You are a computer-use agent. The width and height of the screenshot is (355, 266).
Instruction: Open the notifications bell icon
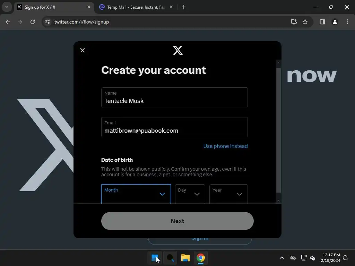click(x=345, y=258)
